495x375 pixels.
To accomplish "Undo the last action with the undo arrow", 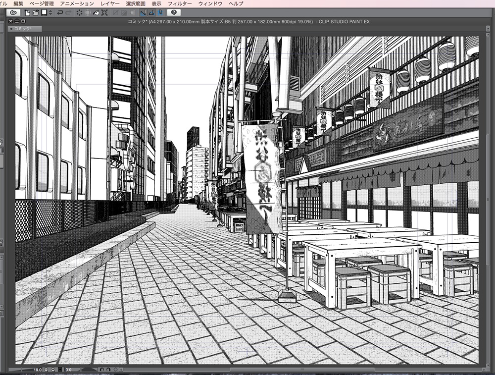I will click(x=59, y=14).
